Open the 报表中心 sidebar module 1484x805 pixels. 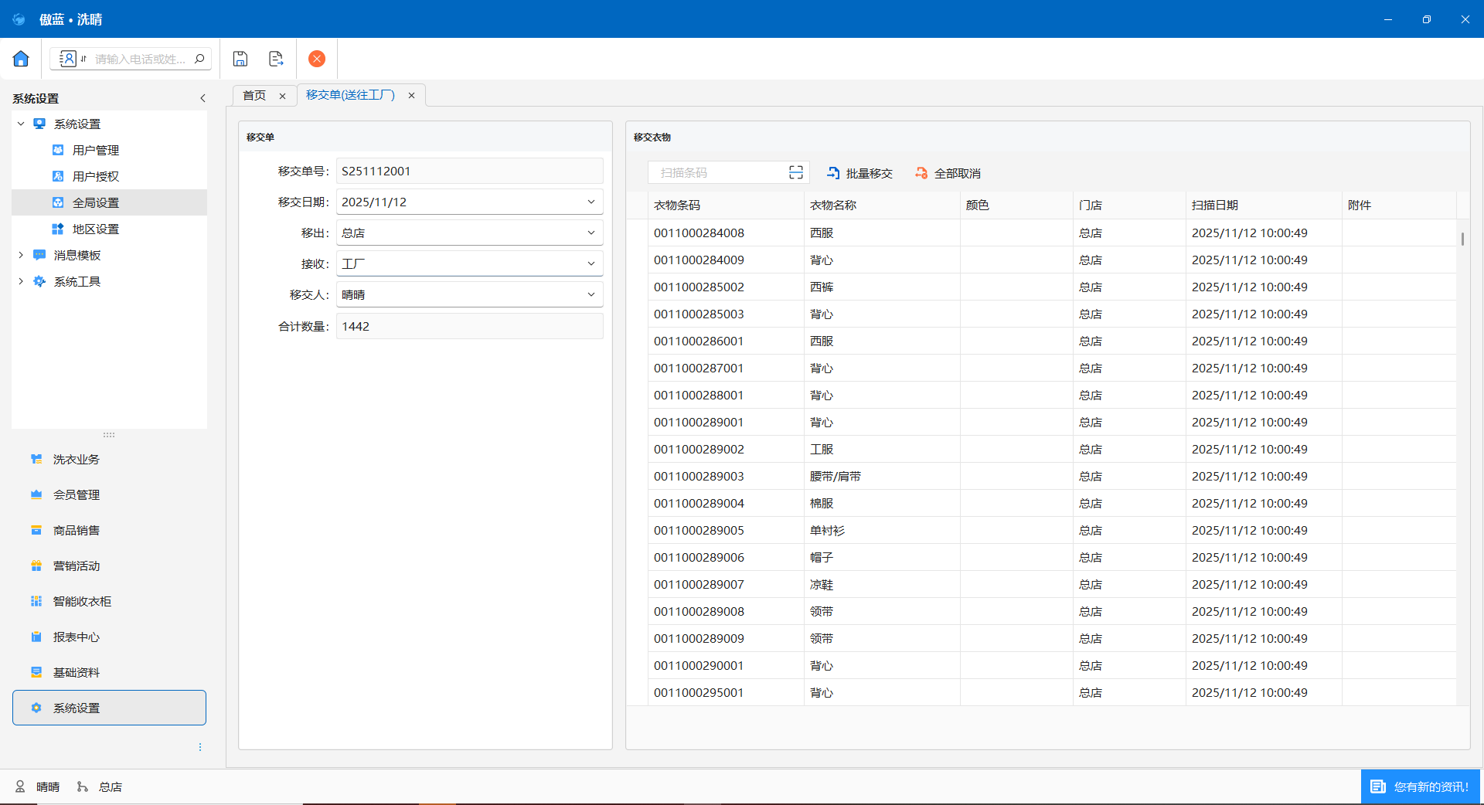76,637
